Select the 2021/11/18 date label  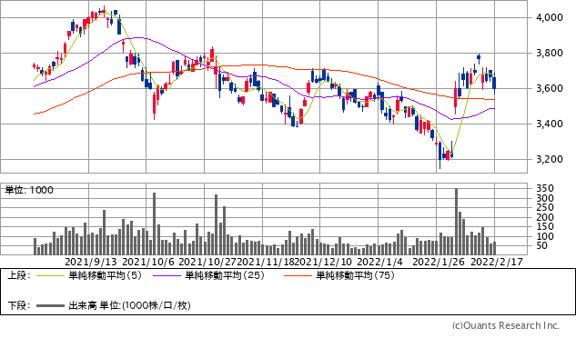tap(266, 262)
